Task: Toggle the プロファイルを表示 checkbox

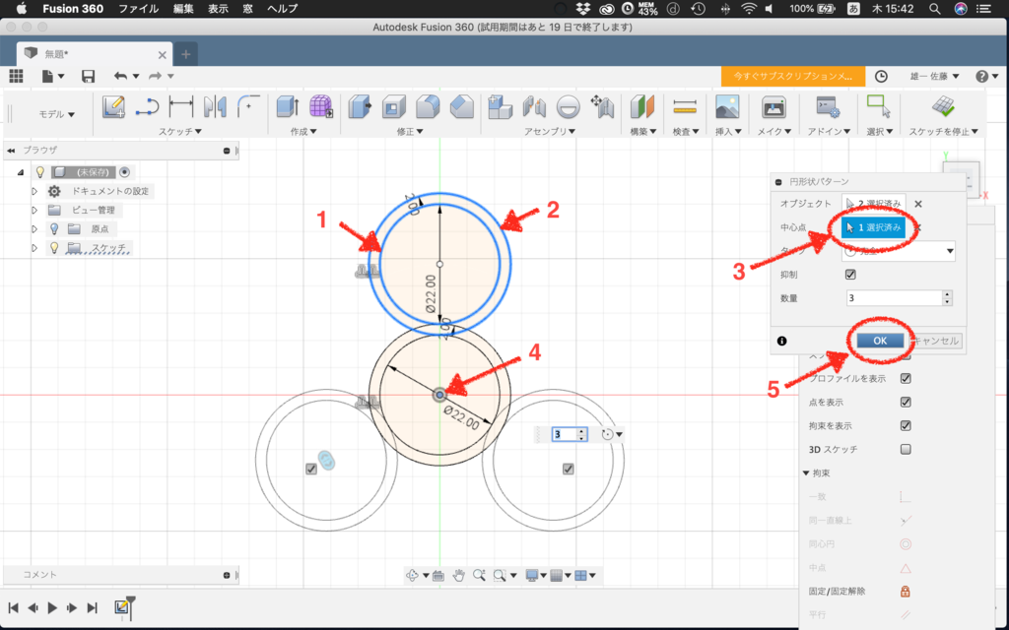Action: point(906,378)
